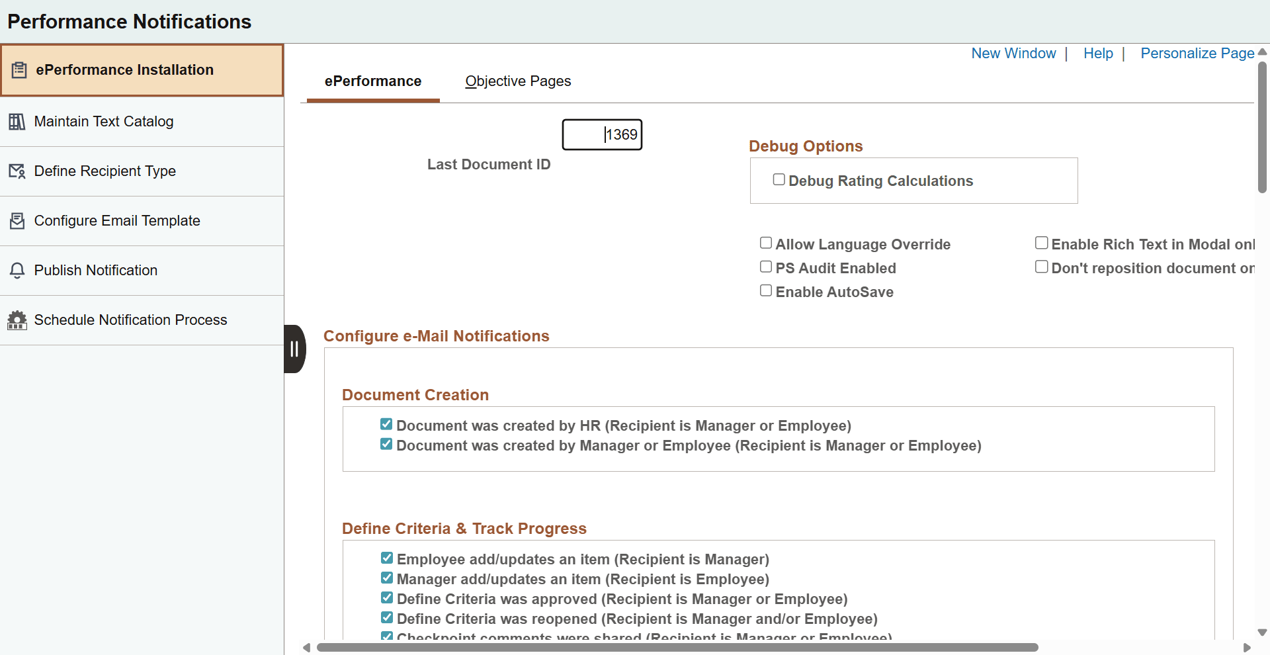Enable PS Audit Enabled
This screenshot has height=655, width=1270.
[766, 266]
